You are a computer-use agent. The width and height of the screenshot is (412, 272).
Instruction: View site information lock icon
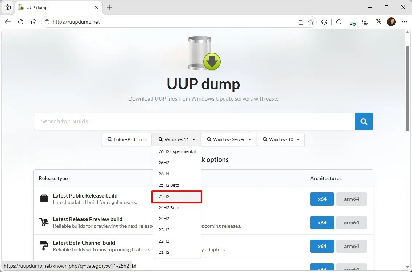(x=47, y=22)
